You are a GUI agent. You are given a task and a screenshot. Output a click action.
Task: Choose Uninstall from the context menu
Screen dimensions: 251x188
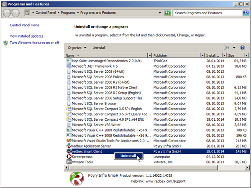128,156
